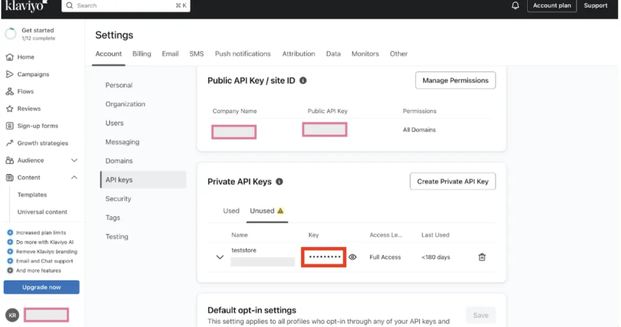Click info icon beside Private API Keys

(279, 181)
